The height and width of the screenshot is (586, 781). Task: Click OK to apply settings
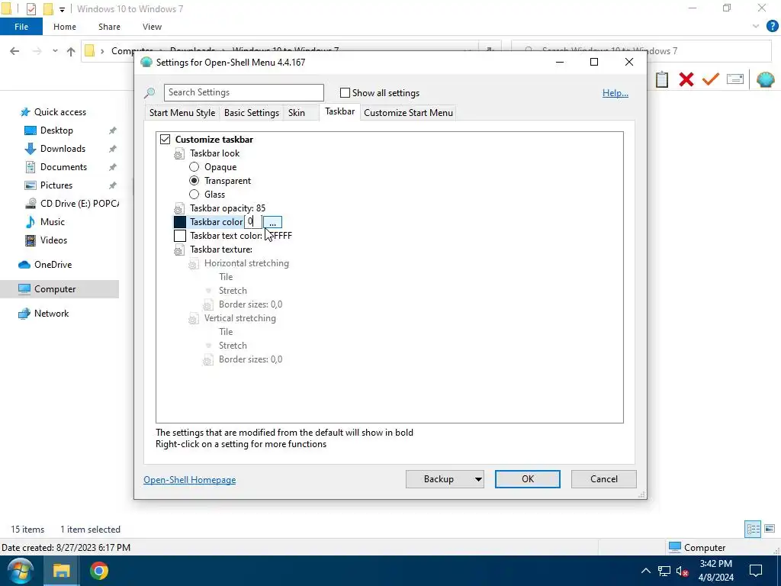coord(528,479)
